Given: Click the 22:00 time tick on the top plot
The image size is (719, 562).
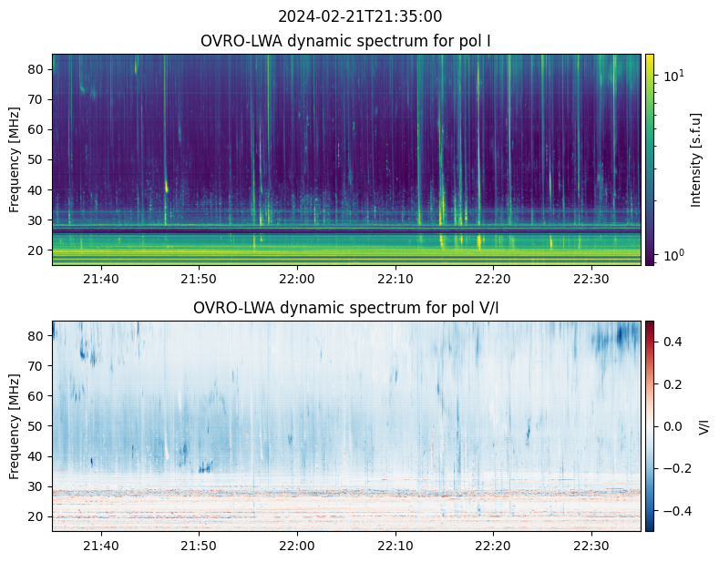Looking at the screenshot, I should [x=297, y=278].
